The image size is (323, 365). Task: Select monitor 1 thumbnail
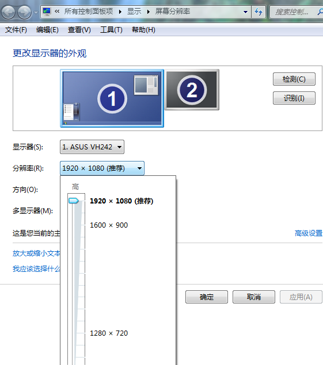(x=112, y=98)
